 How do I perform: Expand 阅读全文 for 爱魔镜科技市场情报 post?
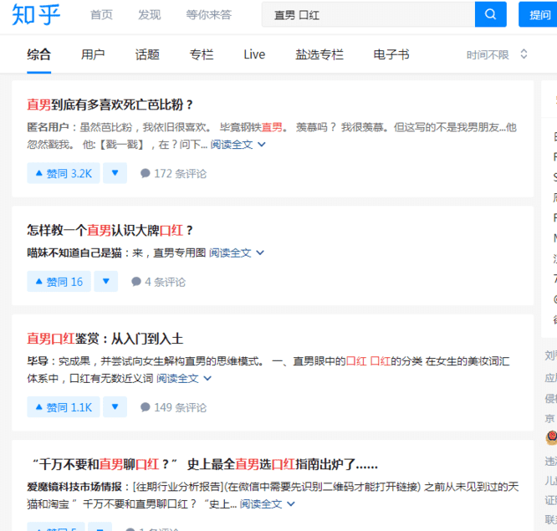(267, 503)
